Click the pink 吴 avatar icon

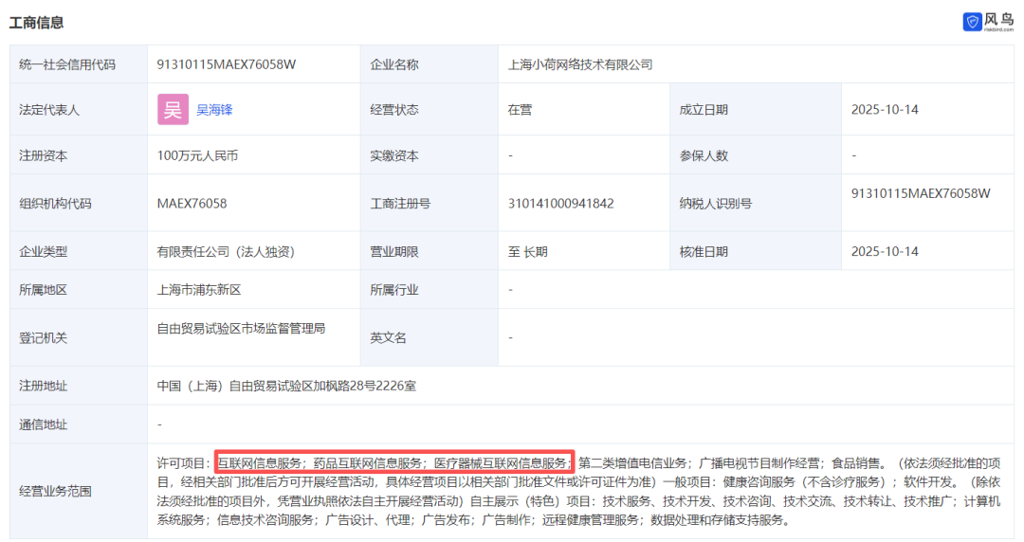pyautogui.click(x=173, y=110)
